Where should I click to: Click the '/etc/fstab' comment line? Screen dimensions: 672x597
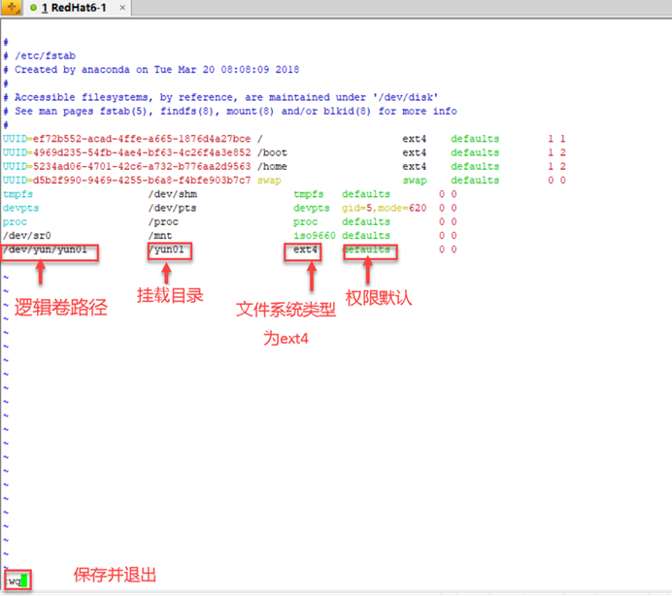[40, 55]
